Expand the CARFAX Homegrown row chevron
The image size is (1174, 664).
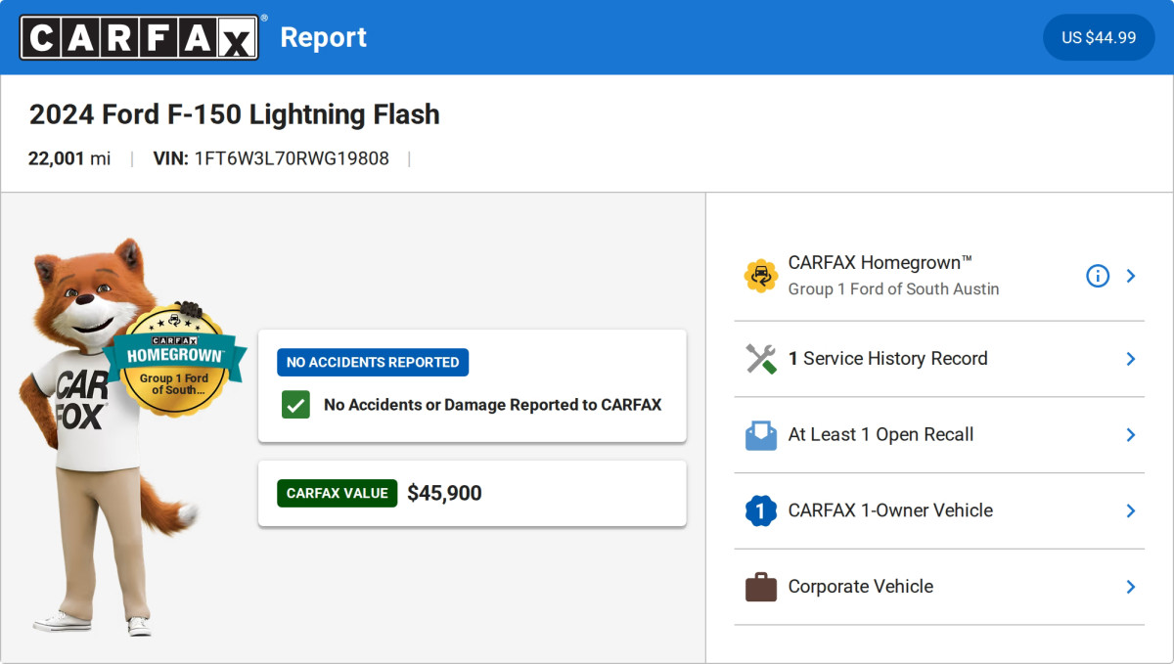1131,276
